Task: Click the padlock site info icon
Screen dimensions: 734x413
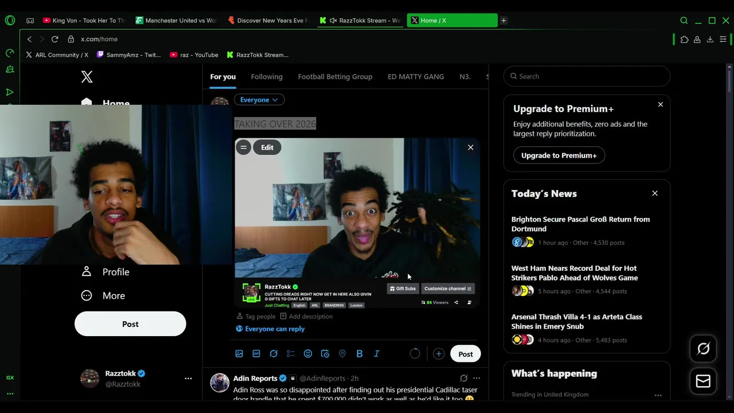Action: pos(71,39)
